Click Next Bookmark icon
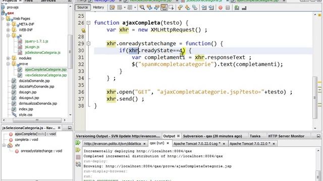This screenshot has height=181, width=323. click(187, 8)
